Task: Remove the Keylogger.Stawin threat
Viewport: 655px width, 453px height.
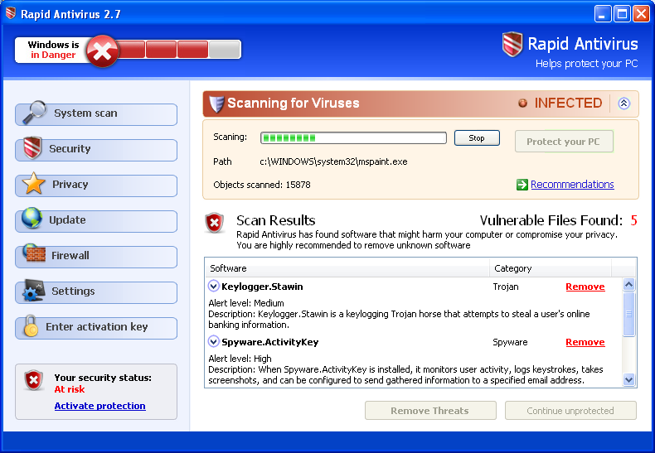Action: 585,287
